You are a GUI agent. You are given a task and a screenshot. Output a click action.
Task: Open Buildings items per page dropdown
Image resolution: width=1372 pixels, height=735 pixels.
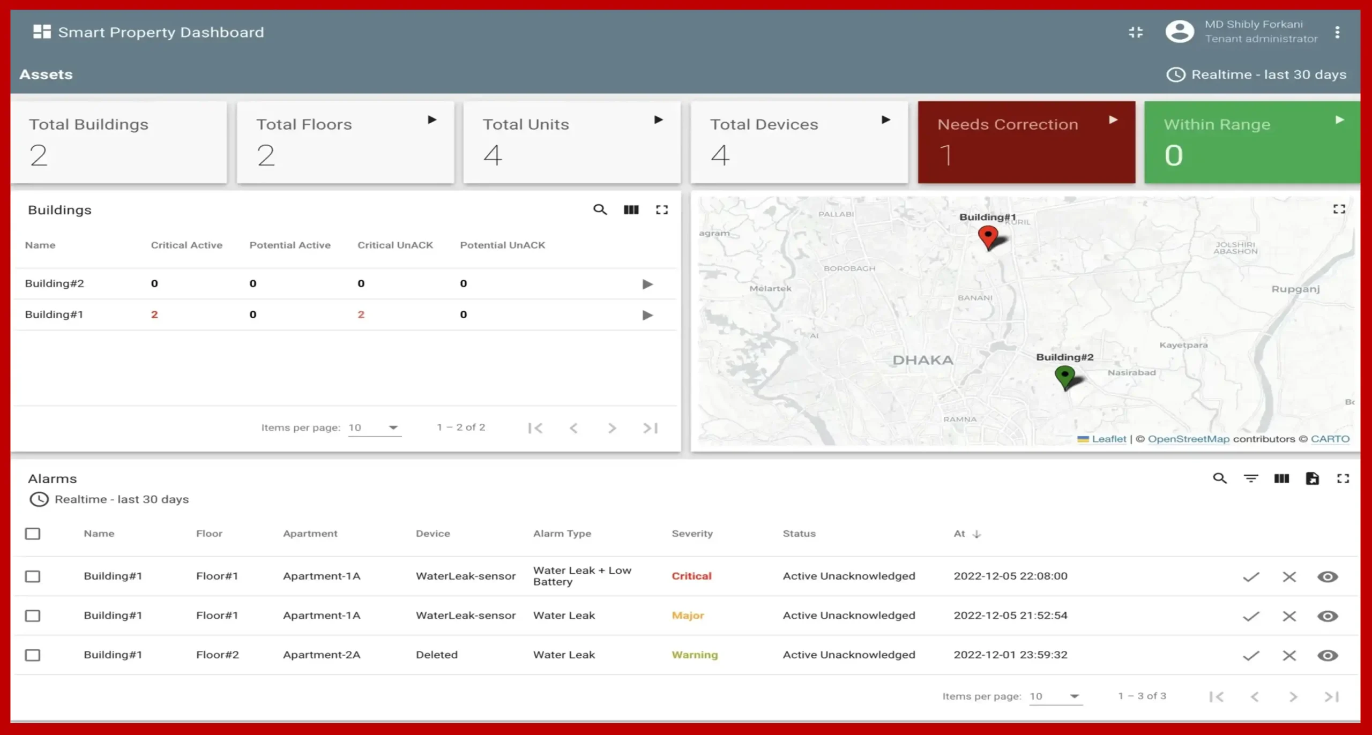[374, 427]
